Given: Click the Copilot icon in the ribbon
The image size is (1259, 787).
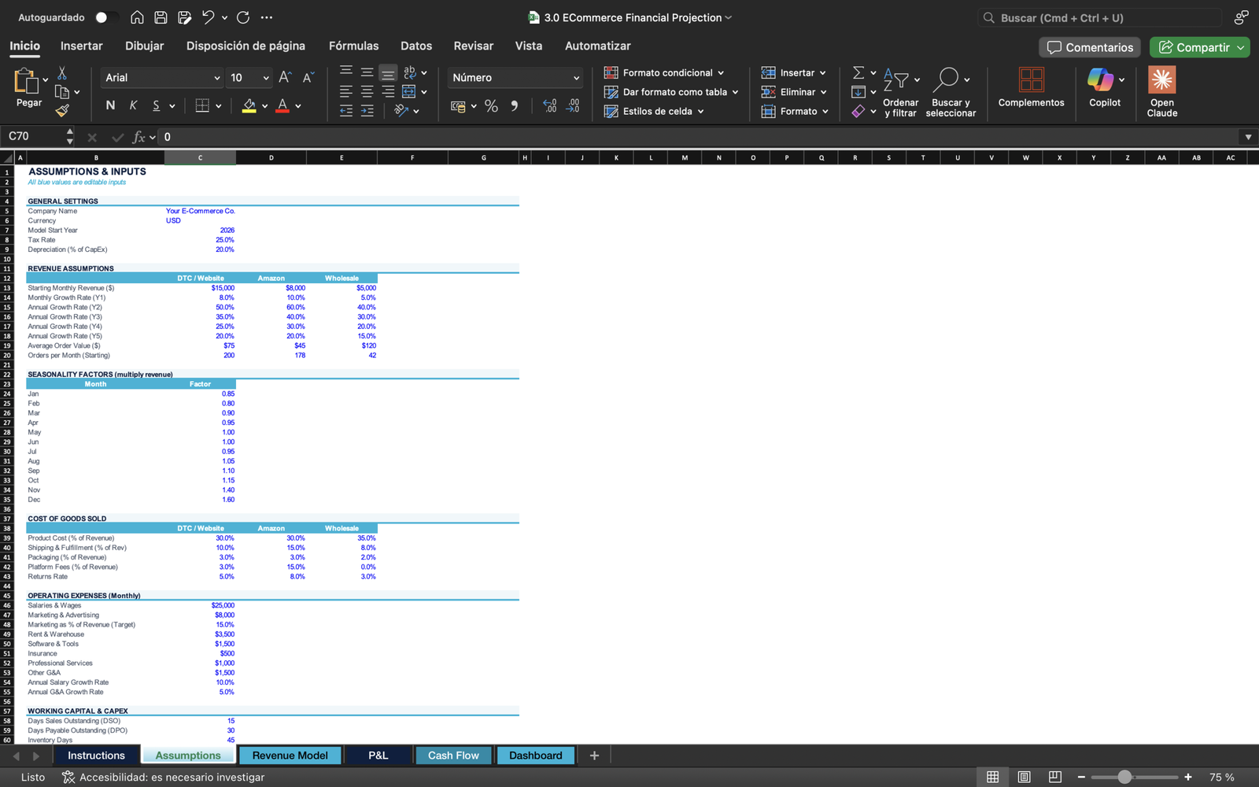Looking at the screenshot, I should 1100,79.
